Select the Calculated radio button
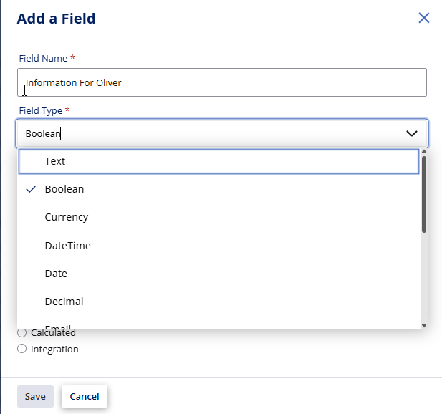Screen dimensions: 442x414 tap(21, 333)
